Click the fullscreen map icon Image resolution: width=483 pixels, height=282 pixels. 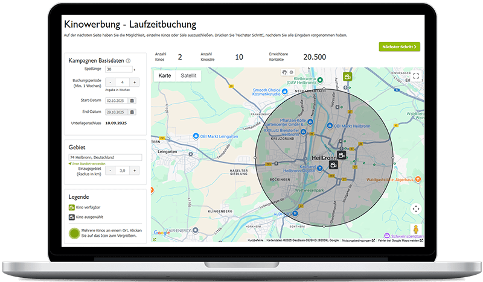415,77
